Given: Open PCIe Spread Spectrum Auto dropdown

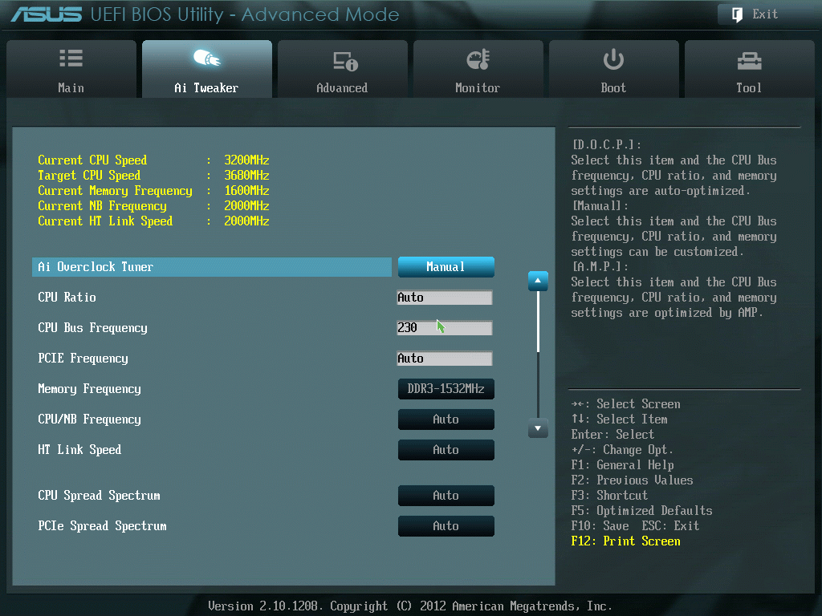Looking at the screenshot, I should 446,526.
